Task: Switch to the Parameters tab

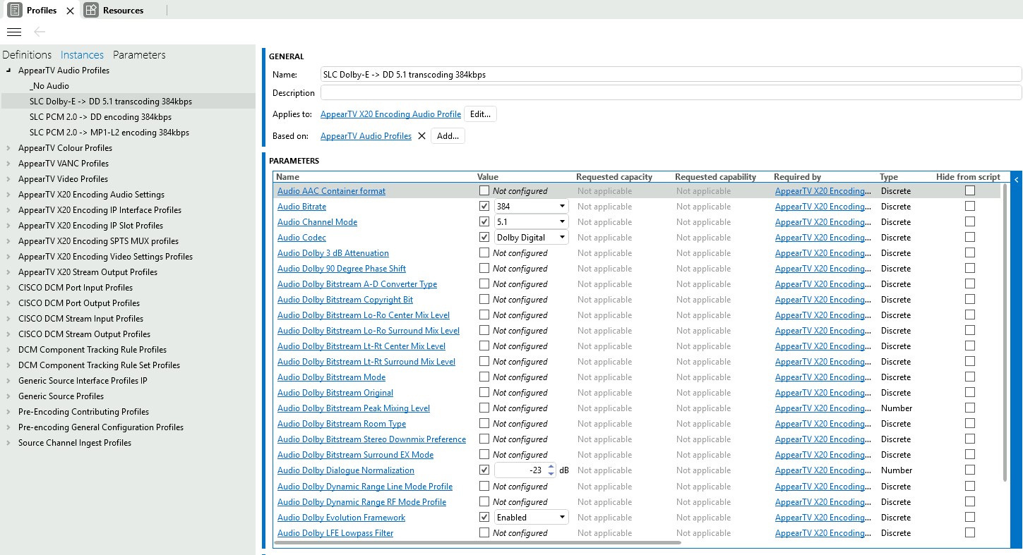Action: pos(139,55)
